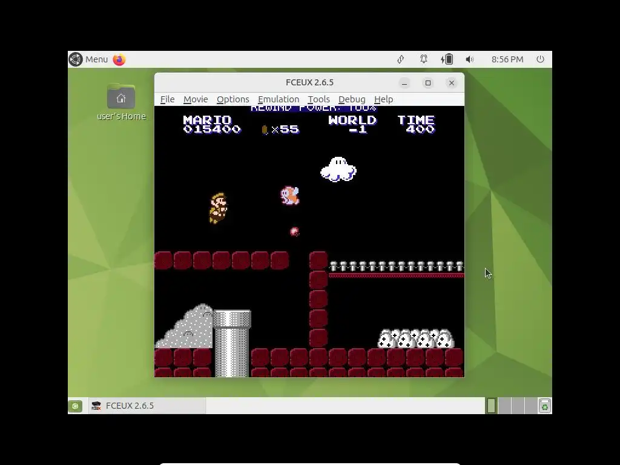Click the FCEUX icon in taskbar entry
This screenshot has height=465, width=620.
click(x=96, y=406)
